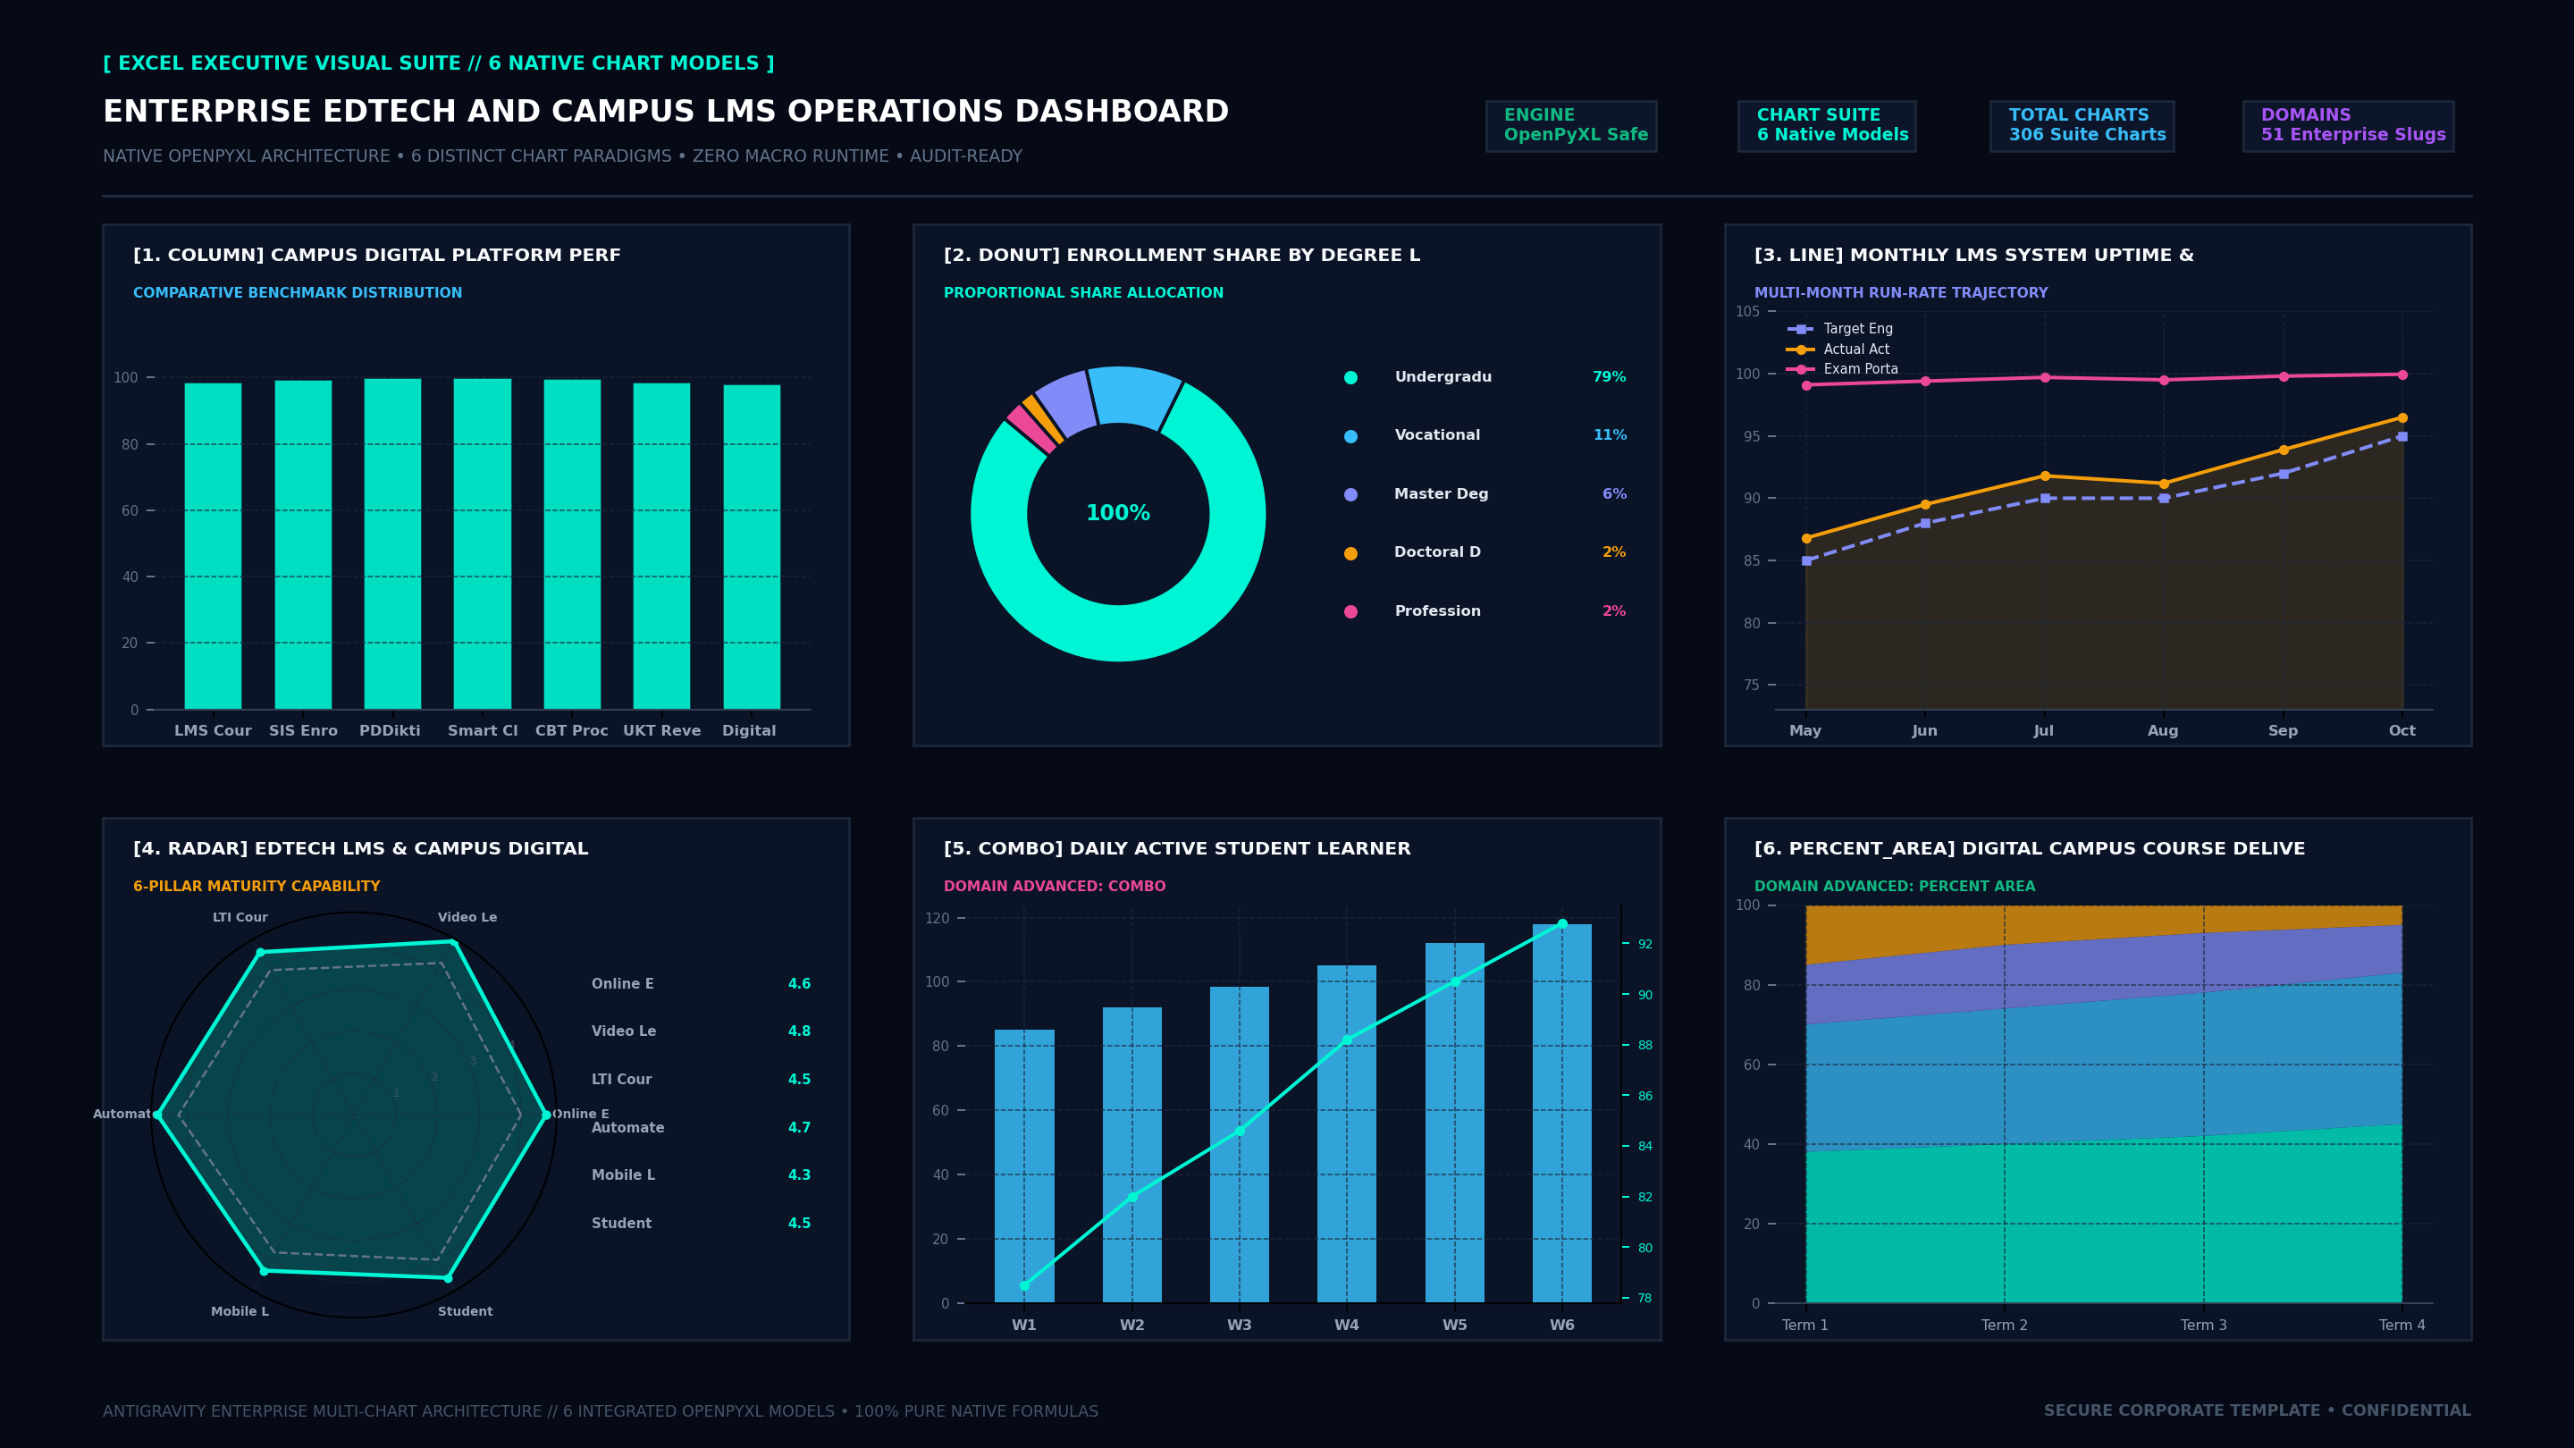Click the MULTI-MONTH RUN-RATE TRAJECTORY subtitle
Screen dimensions: 2574x1448
pos(1900,294)
